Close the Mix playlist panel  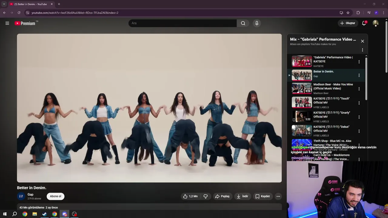(x=363, y=41)
